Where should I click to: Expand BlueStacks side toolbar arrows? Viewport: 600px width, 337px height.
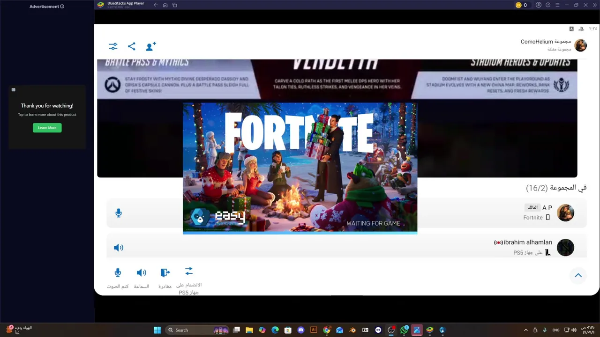(x=595, y=5)
